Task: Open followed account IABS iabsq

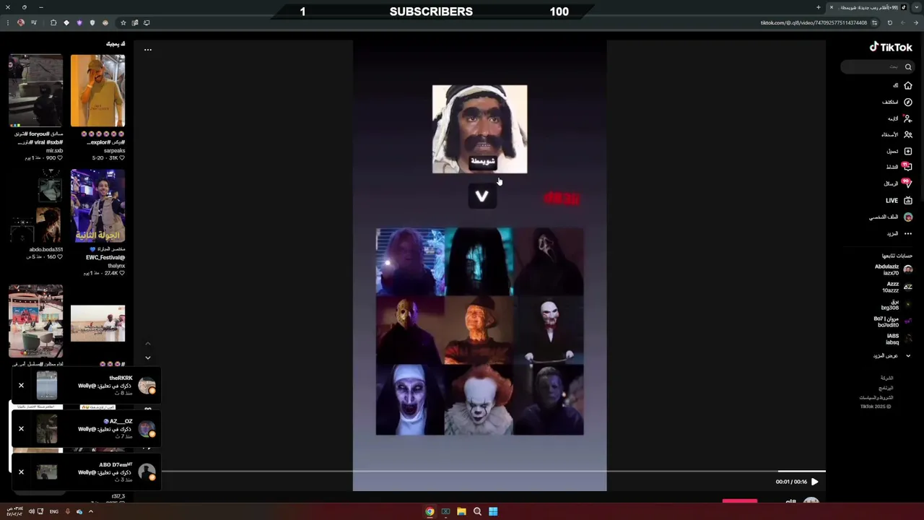Action: (898, 339)
